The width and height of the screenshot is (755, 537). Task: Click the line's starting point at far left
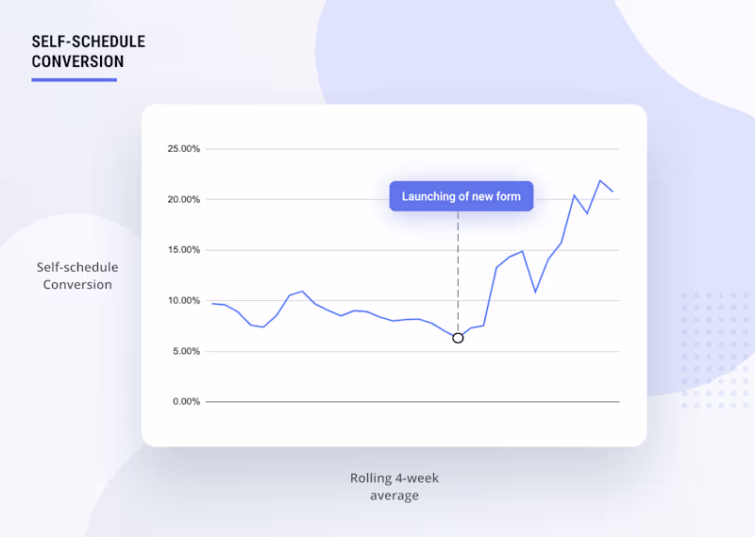click(212, 304)
